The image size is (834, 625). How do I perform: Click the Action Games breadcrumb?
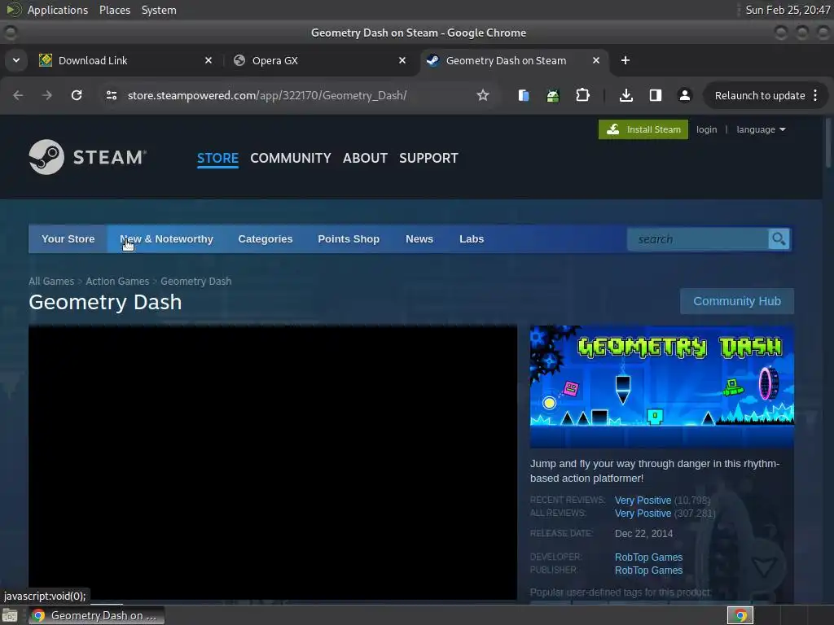tap(117, 281)
